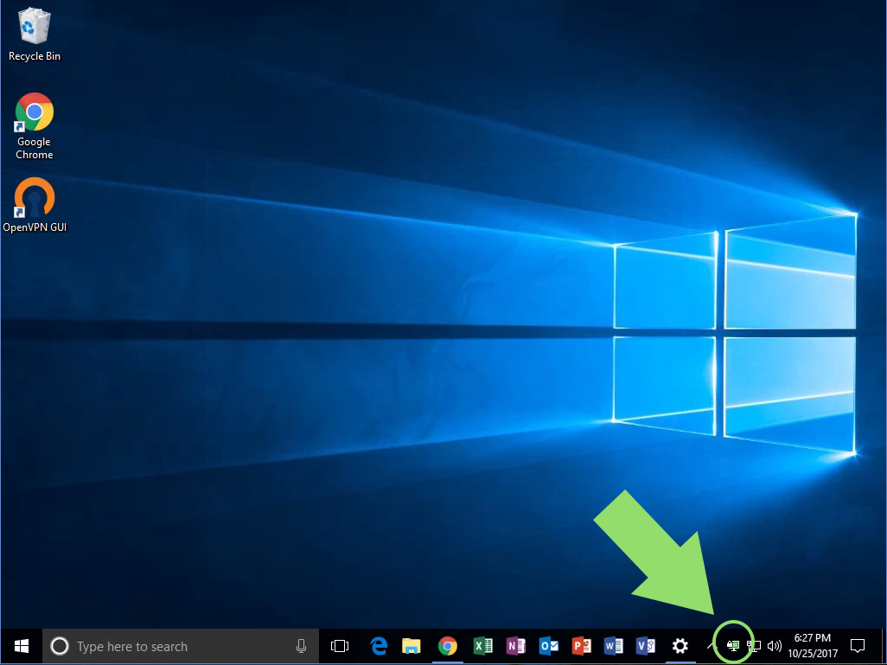Open the network status tray icon
The height and width of the screenshot is (665, 887).
(754, 646)
